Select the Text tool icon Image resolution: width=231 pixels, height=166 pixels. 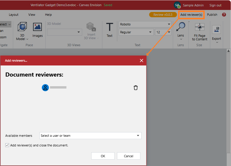109,27
